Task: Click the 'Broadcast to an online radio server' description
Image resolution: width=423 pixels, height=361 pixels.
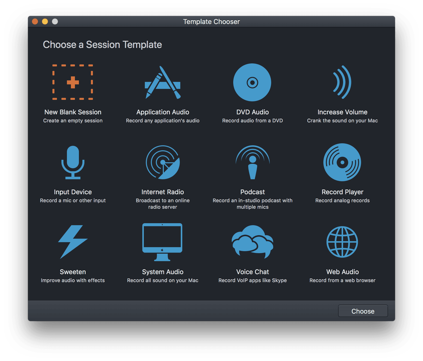Action: (x=163, y=204)
